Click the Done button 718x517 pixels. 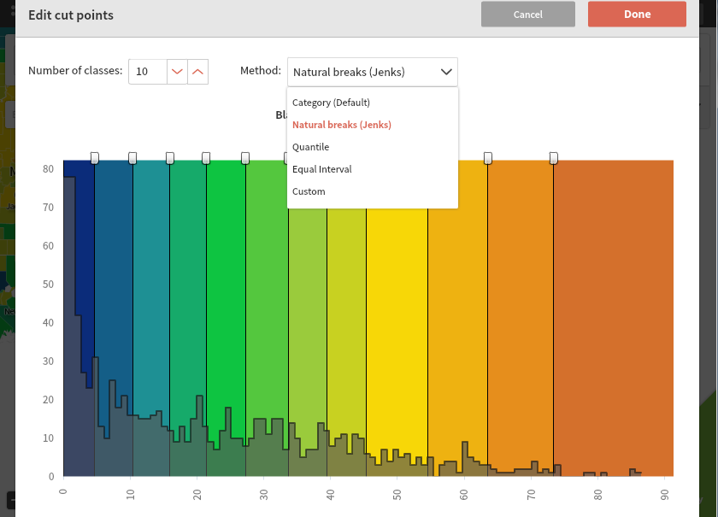coord(637,15)
